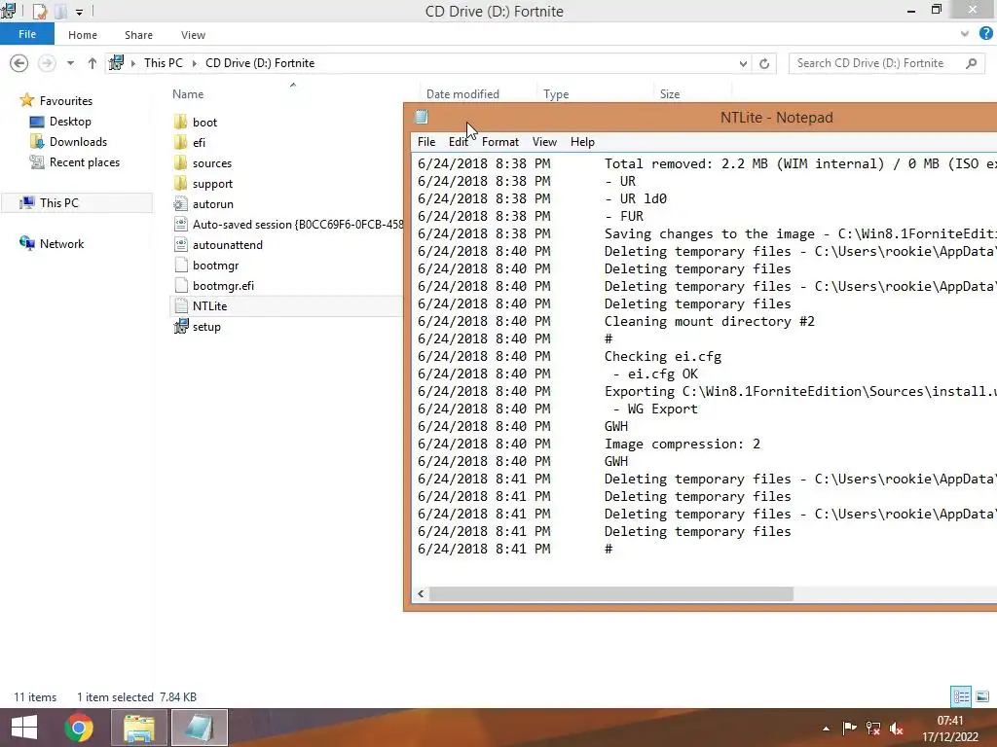Select the boot folder icon
This screenshot has width=997, height=747.
[x=180, y=122]
